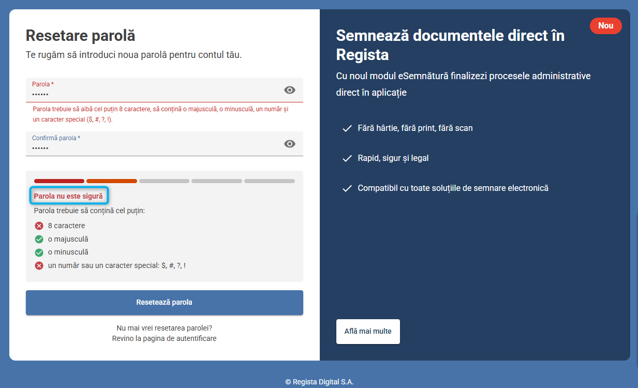Show password in Confirmă parola field

click(x=290, y=144)
